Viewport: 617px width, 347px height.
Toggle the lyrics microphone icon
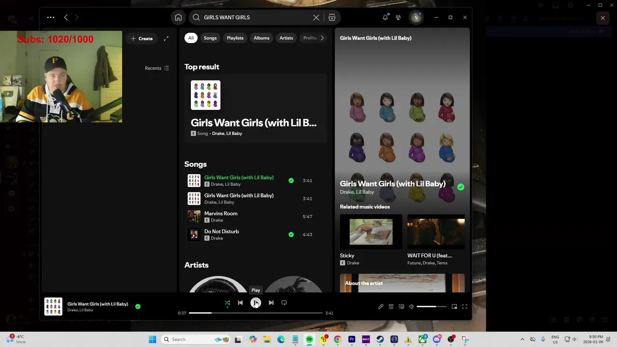coord(381,307)
